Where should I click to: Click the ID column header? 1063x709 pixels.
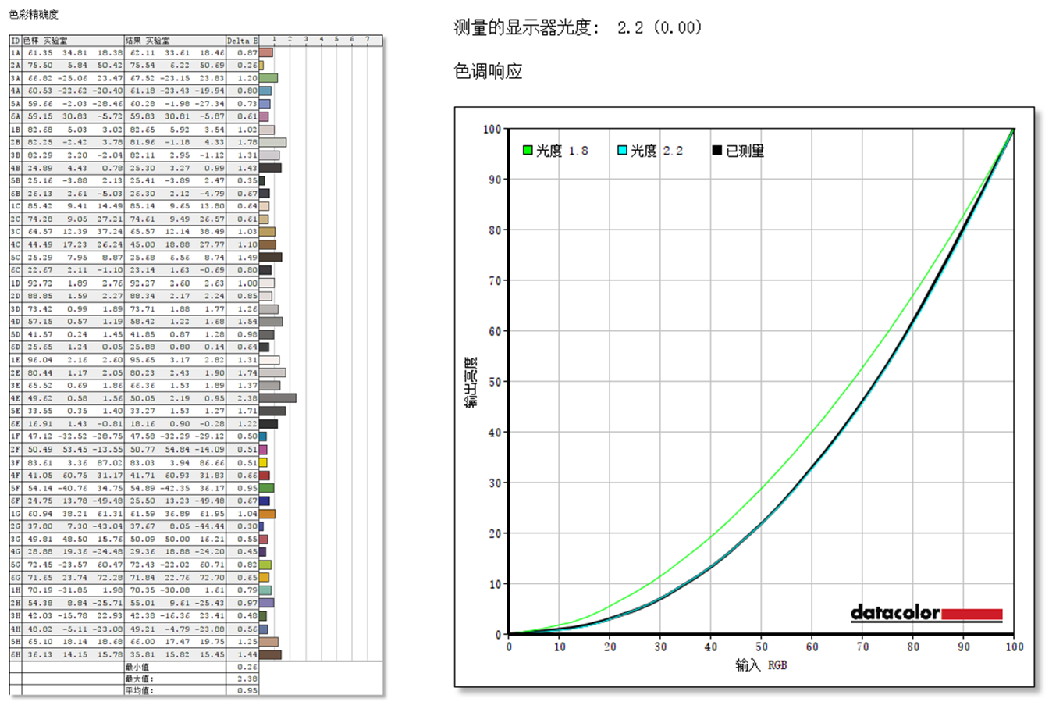tap(15, 40)
